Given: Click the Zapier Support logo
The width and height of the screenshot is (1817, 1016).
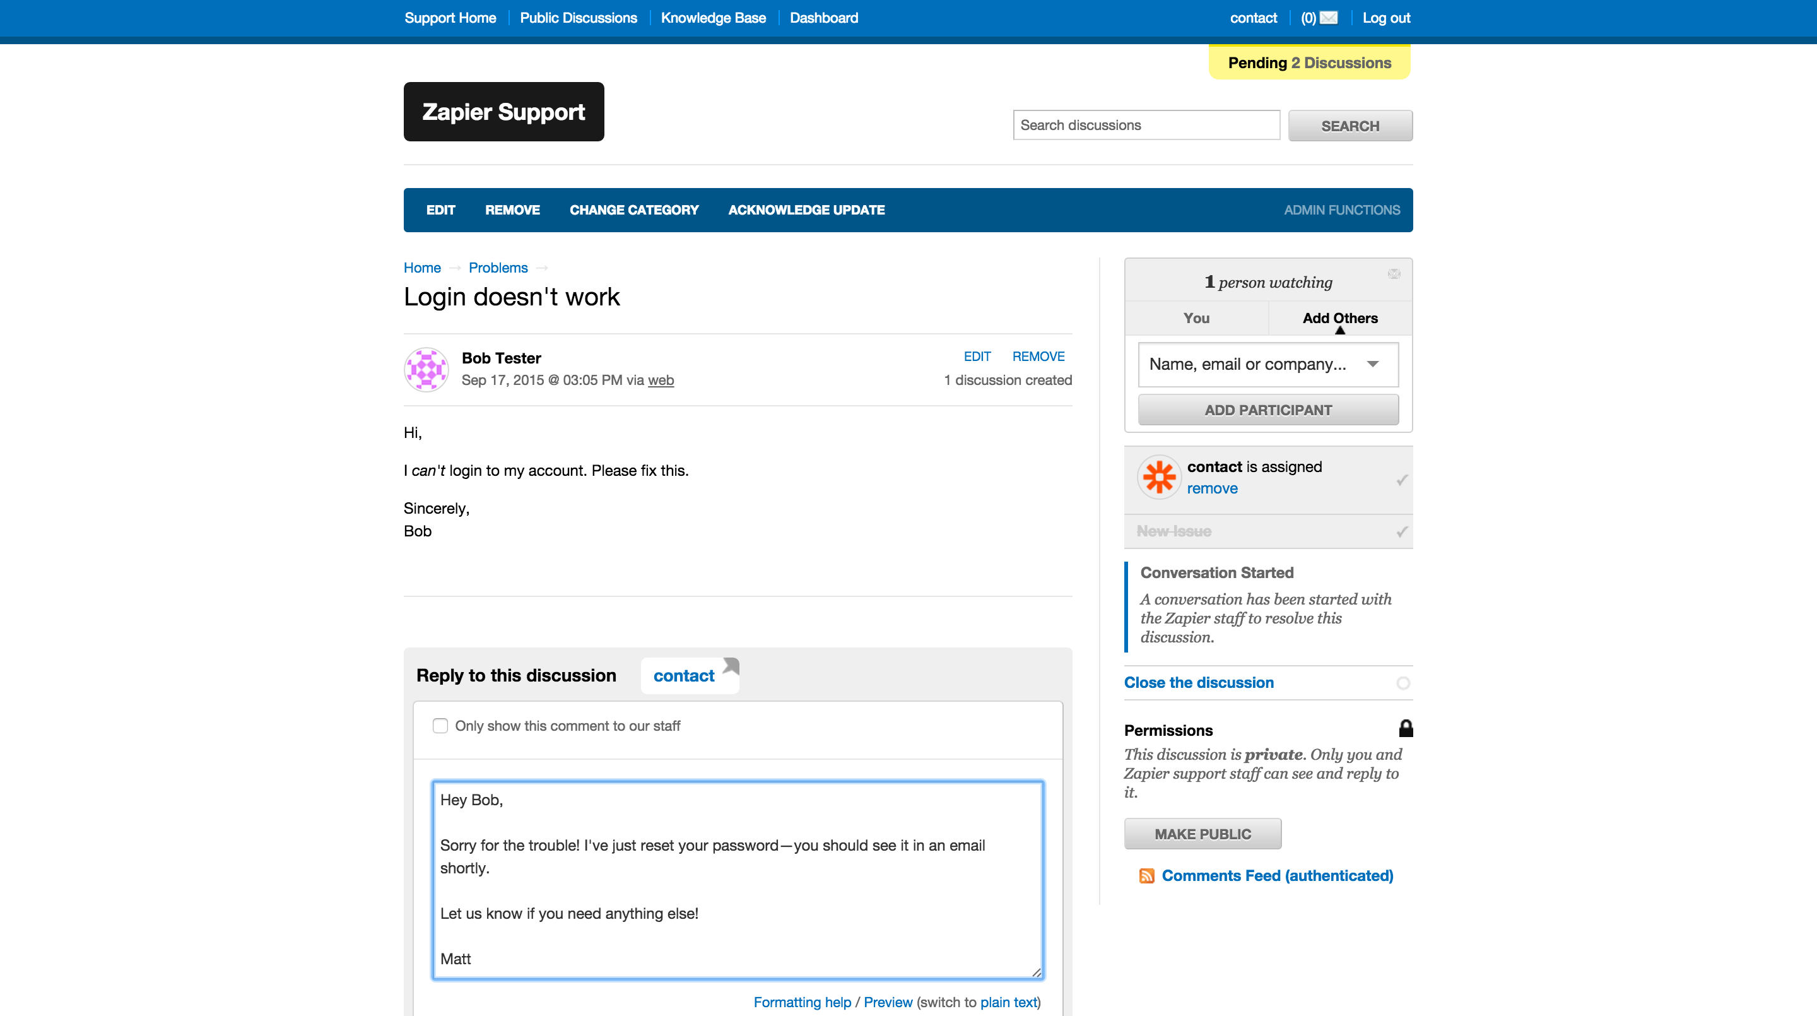Looking at the screenshot, I should [x=503, y=112].
